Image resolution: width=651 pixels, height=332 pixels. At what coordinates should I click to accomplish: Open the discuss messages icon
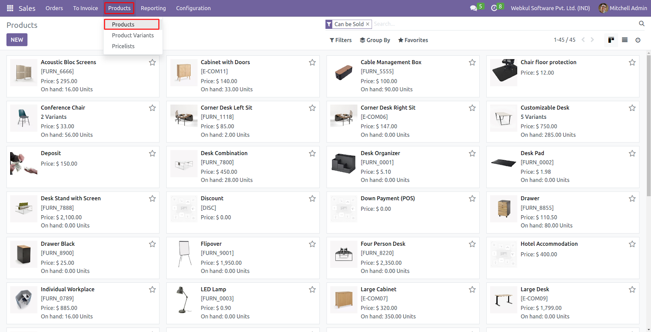coord(474,8)
